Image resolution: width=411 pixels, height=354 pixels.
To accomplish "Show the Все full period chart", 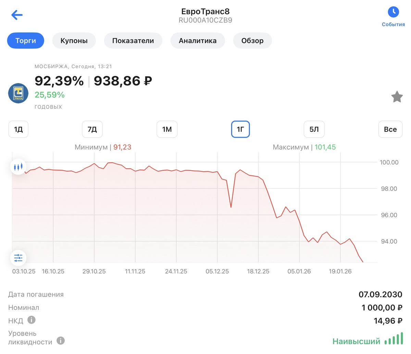I will click(390, 129).
